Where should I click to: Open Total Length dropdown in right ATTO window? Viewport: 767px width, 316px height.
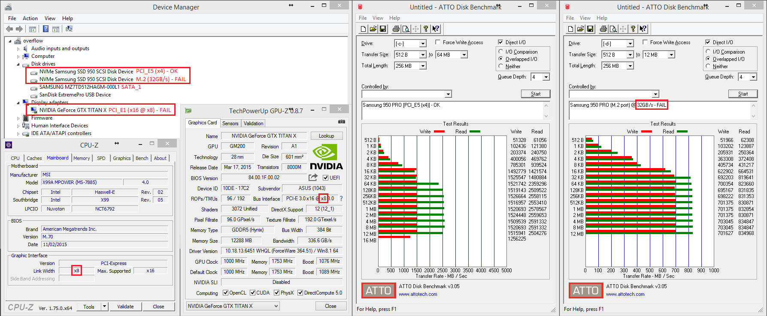pyautogui.click(x=630, y=66)
